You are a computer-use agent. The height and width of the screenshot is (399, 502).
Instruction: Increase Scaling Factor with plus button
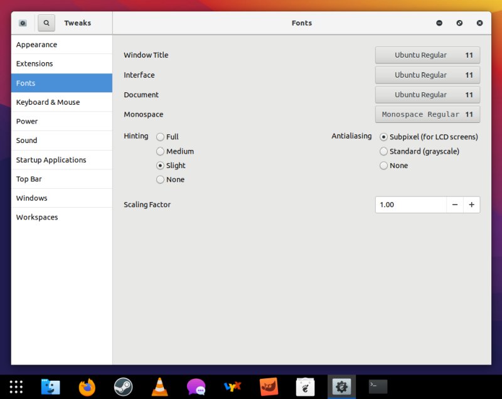pyautogui.click(x=472, y=205)
